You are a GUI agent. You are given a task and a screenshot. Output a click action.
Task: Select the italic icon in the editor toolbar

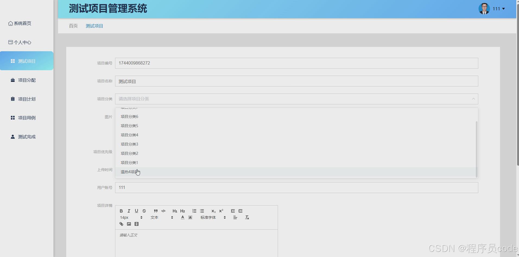click(x=129, y=211)
